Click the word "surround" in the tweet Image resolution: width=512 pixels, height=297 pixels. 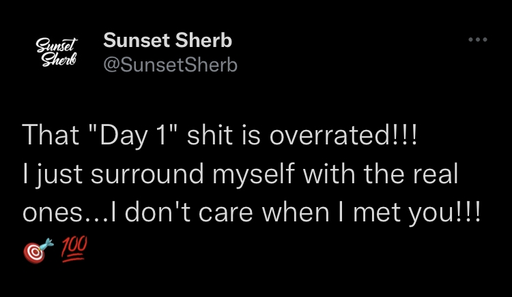(147, 174)
